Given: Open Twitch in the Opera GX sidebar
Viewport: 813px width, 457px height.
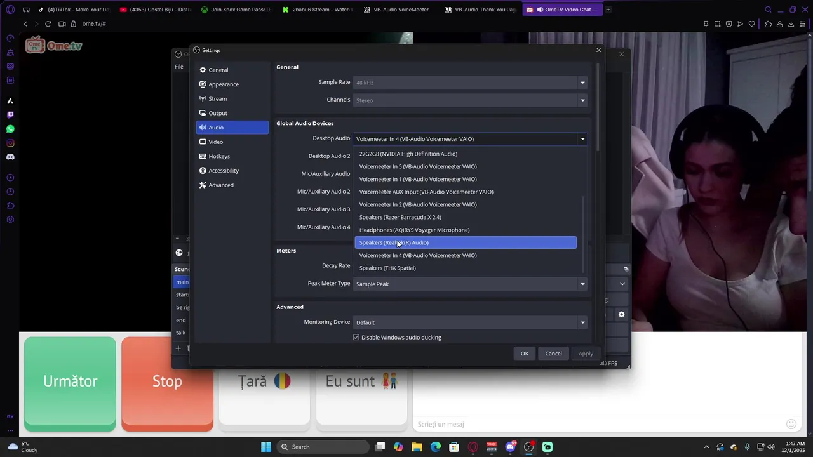Looking at the screenshot, I should [10, 115].
